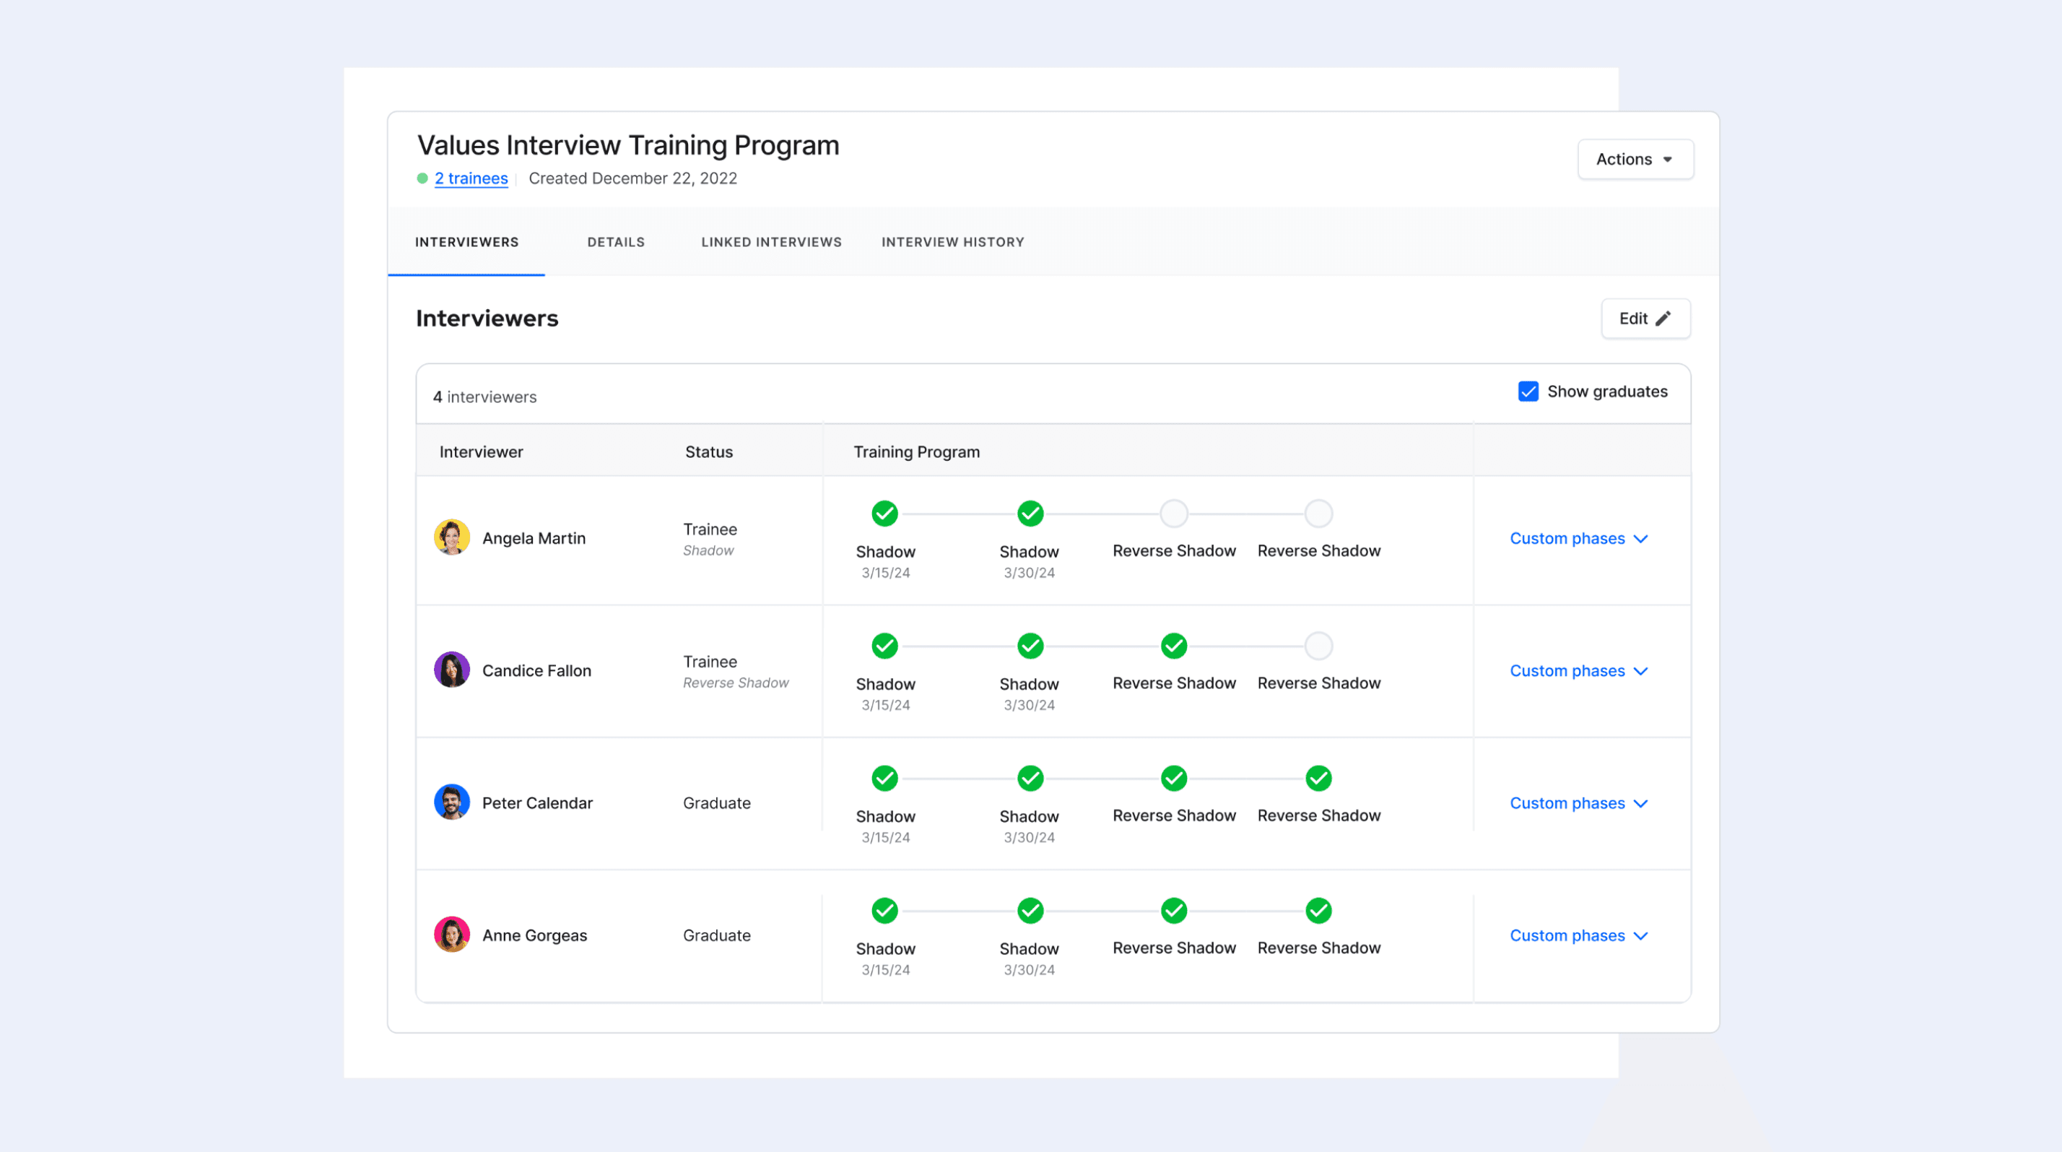Switch to the Details tab
2062x1152 pixels.
pyautogui.click(x=616, y=242)
